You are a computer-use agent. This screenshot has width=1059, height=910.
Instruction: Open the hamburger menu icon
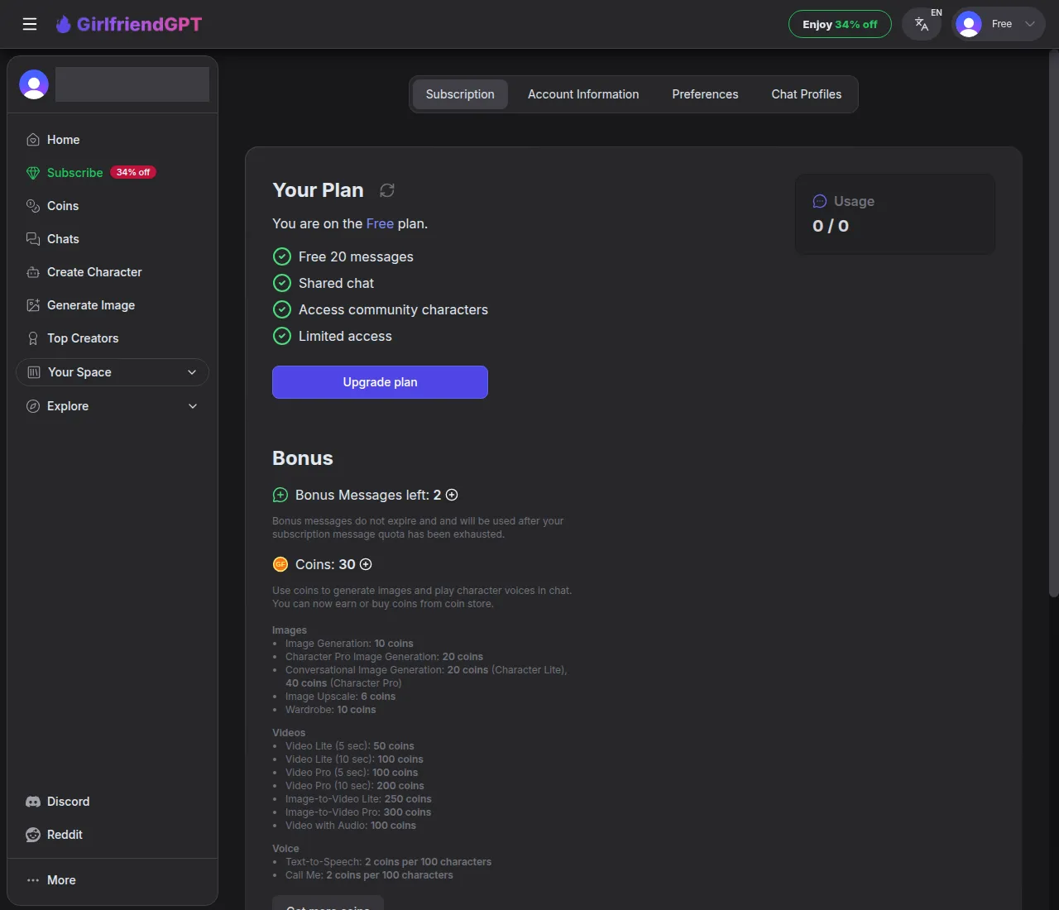(30, 24)
